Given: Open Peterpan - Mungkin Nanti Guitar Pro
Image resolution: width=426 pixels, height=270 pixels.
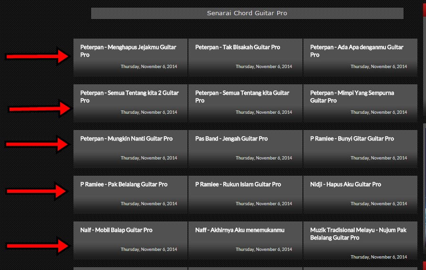Looking at the screenshot, I should pos(126,139).
